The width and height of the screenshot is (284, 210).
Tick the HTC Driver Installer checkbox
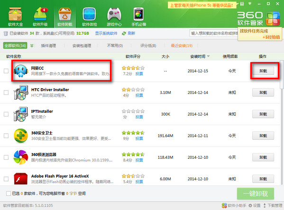pyautogui.click(x=6, y=92)
